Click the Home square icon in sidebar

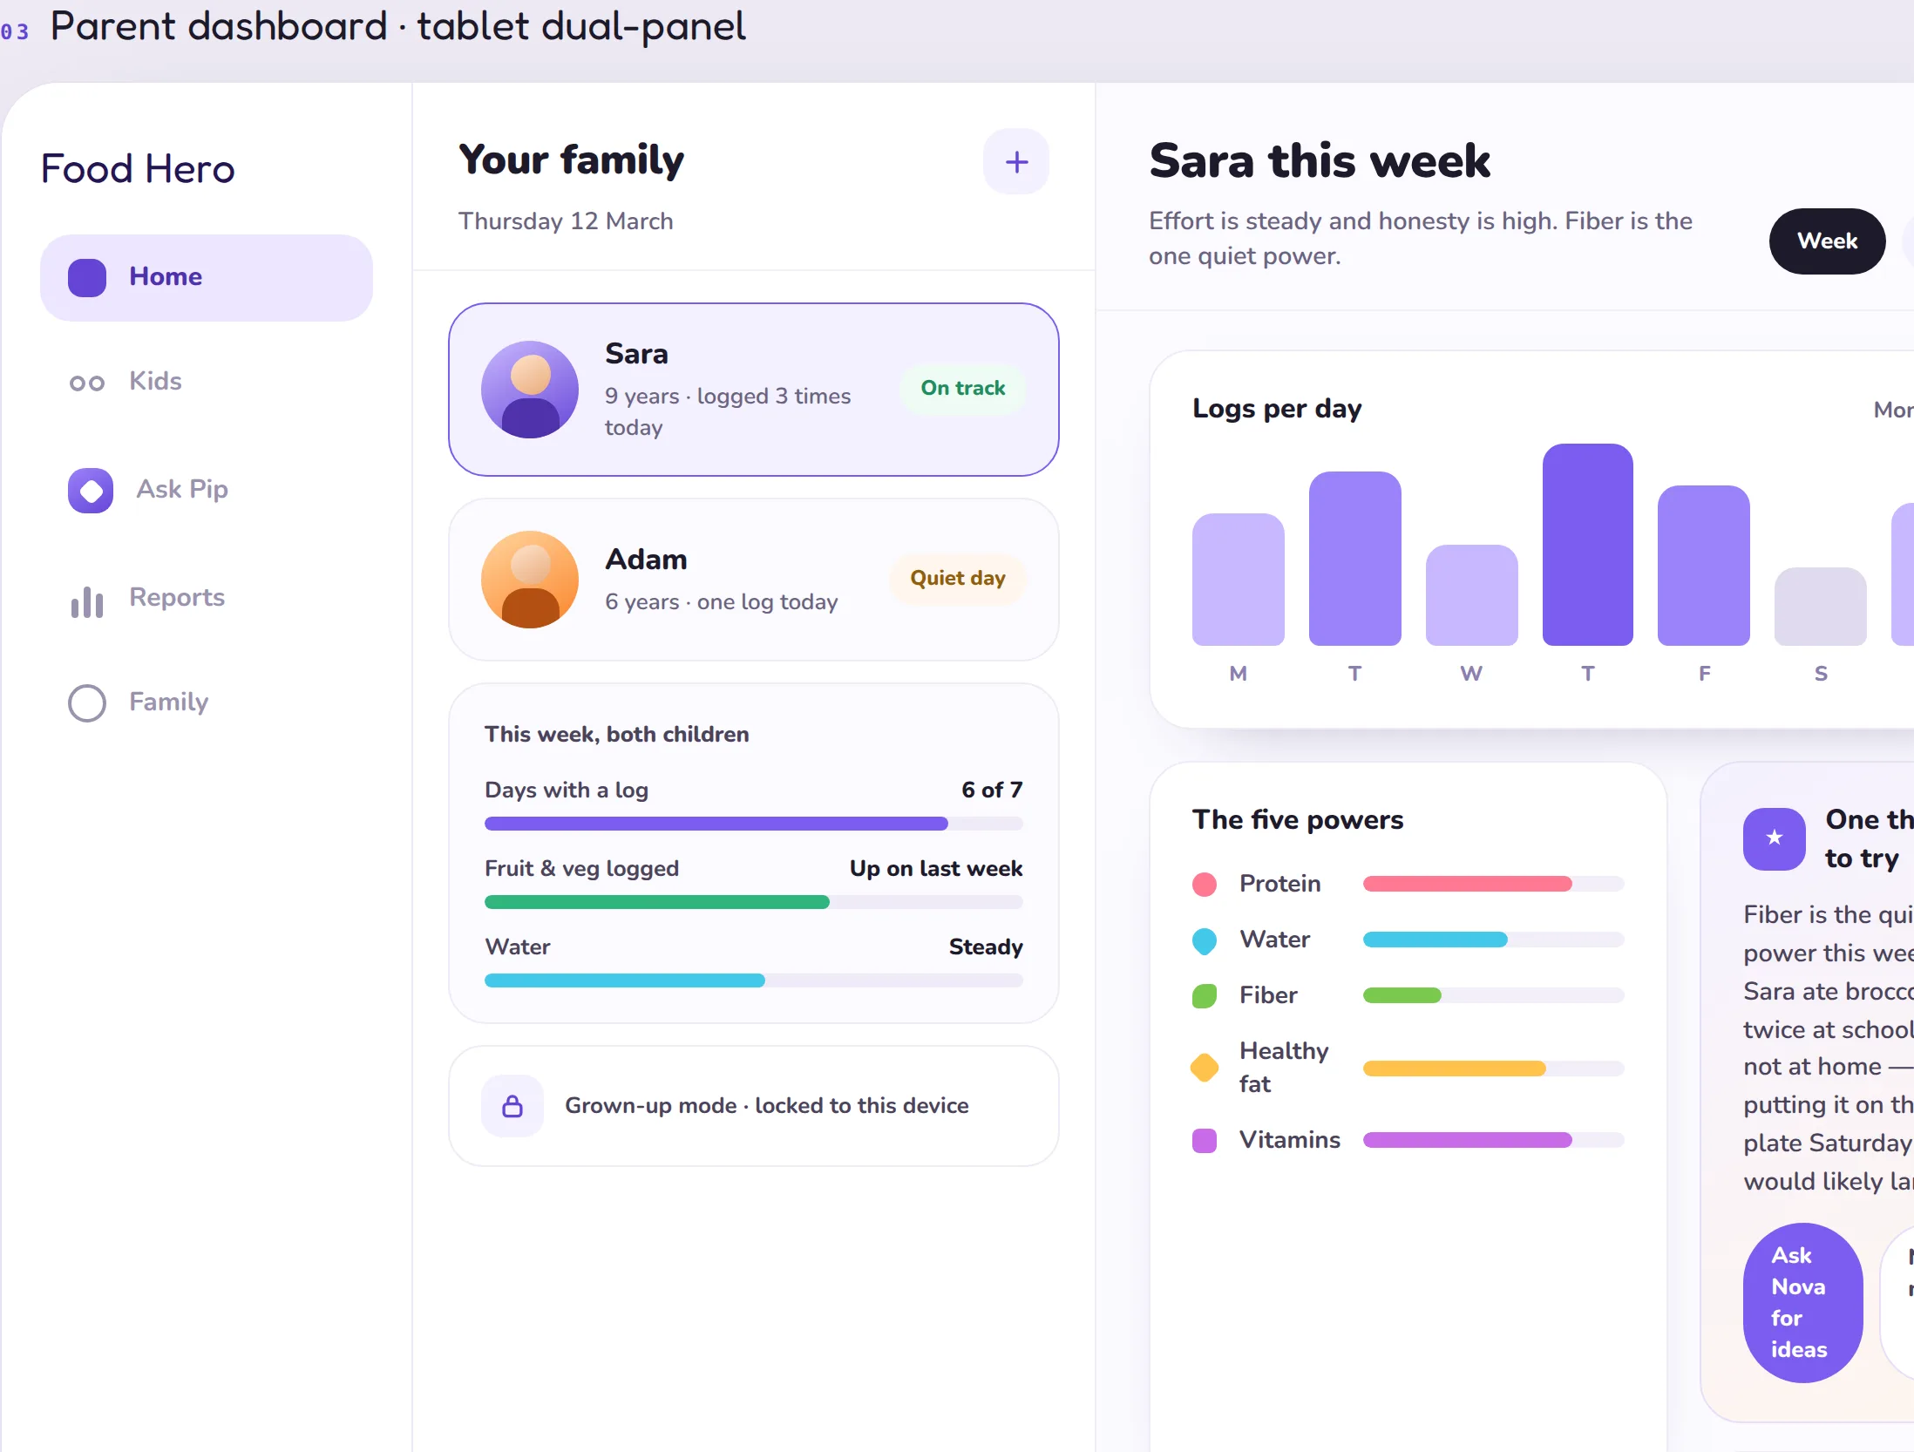87,278
